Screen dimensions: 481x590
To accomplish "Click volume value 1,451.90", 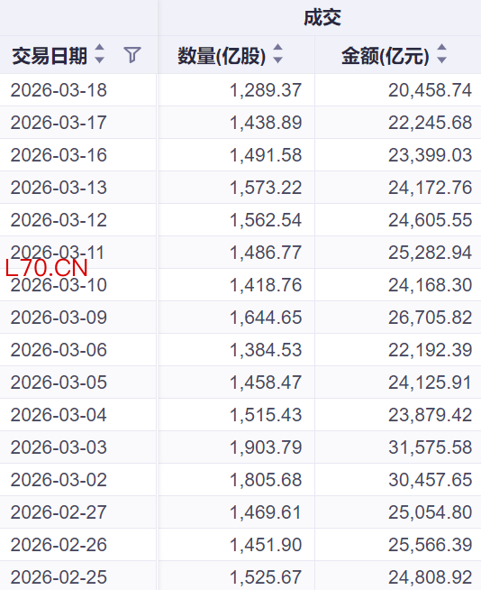I will click(266, 545).
